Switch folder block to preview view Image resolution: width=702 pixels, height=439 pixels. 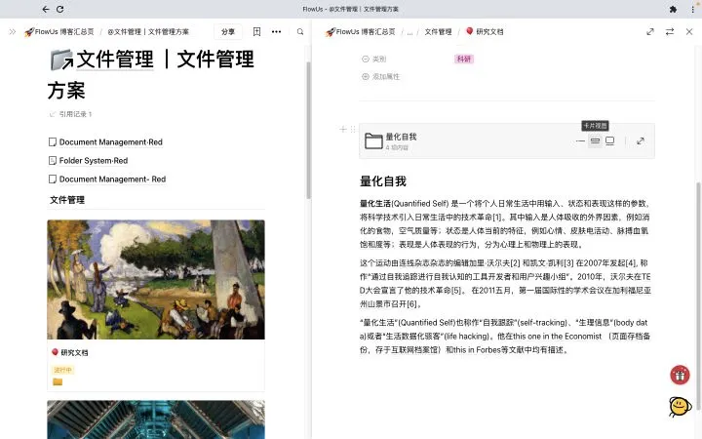609,140
